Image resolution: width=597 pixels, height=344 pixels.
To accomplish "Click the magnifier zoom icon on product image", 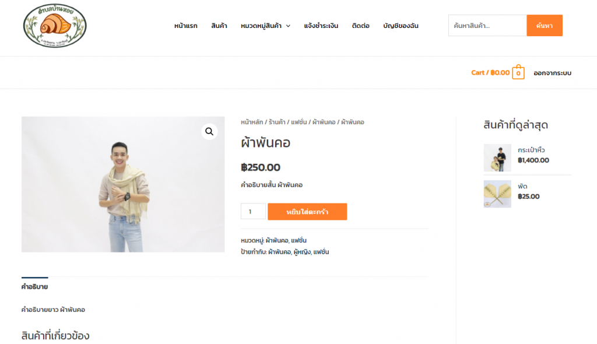I will click(209, 132).
